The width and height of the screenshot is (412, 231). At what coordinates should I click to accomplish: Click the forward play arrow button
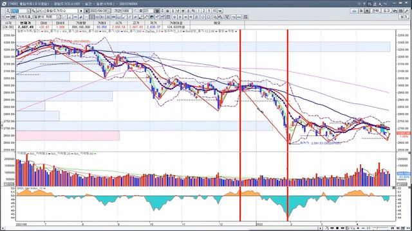coord(82,11)
